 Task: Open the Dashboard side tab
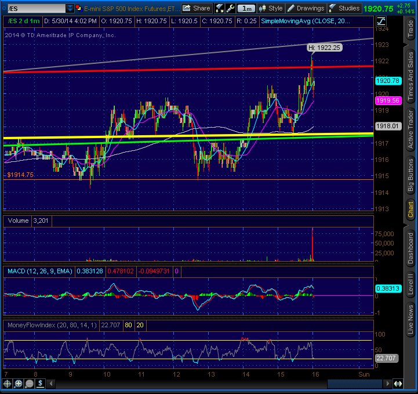410,248
